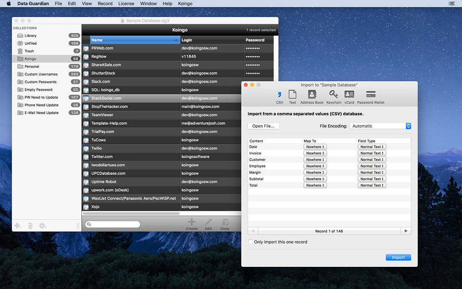Go to next import record arrow
The image size is (462, 289).
pyautogui.click(x=406, y=231)
